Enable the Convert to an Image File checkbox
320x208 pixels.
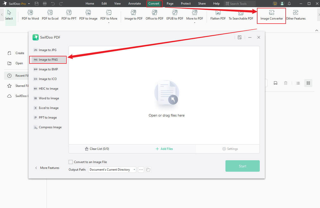(70, 162)
